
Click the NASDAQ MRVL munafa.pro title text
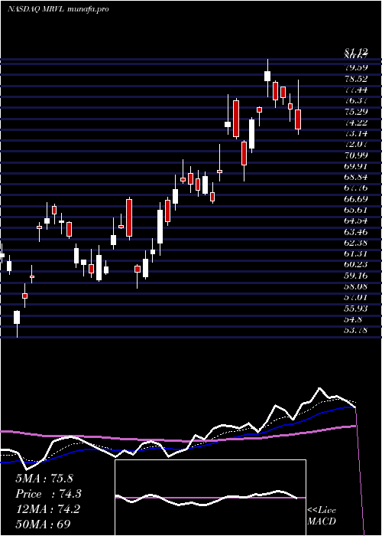click(58, 9)
